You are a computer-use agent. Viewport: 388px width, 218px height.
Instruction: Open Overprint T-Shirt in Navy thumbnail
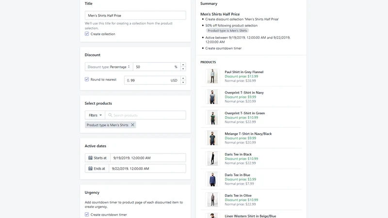click(x=212, y=96)
